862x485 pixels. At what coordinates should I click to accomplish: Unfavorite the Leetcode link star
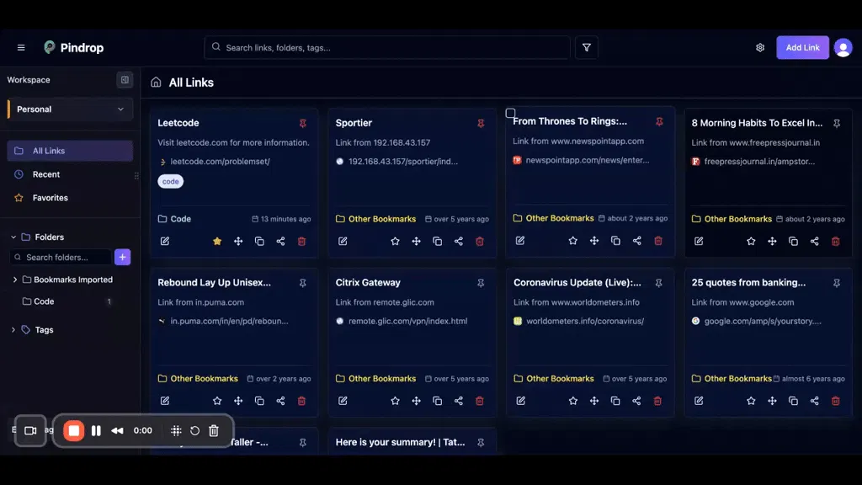[217, 242]
